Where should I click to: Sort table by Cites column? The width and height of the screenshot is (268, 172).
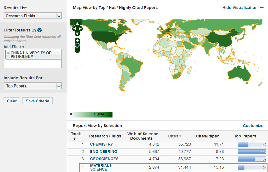pyautogui.click(x=175, y=136)
